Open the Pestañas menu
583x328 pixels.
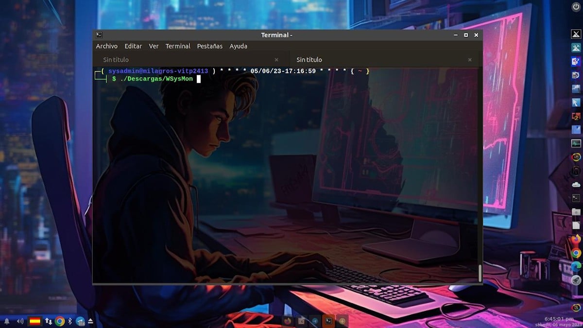tap(209, 46)
